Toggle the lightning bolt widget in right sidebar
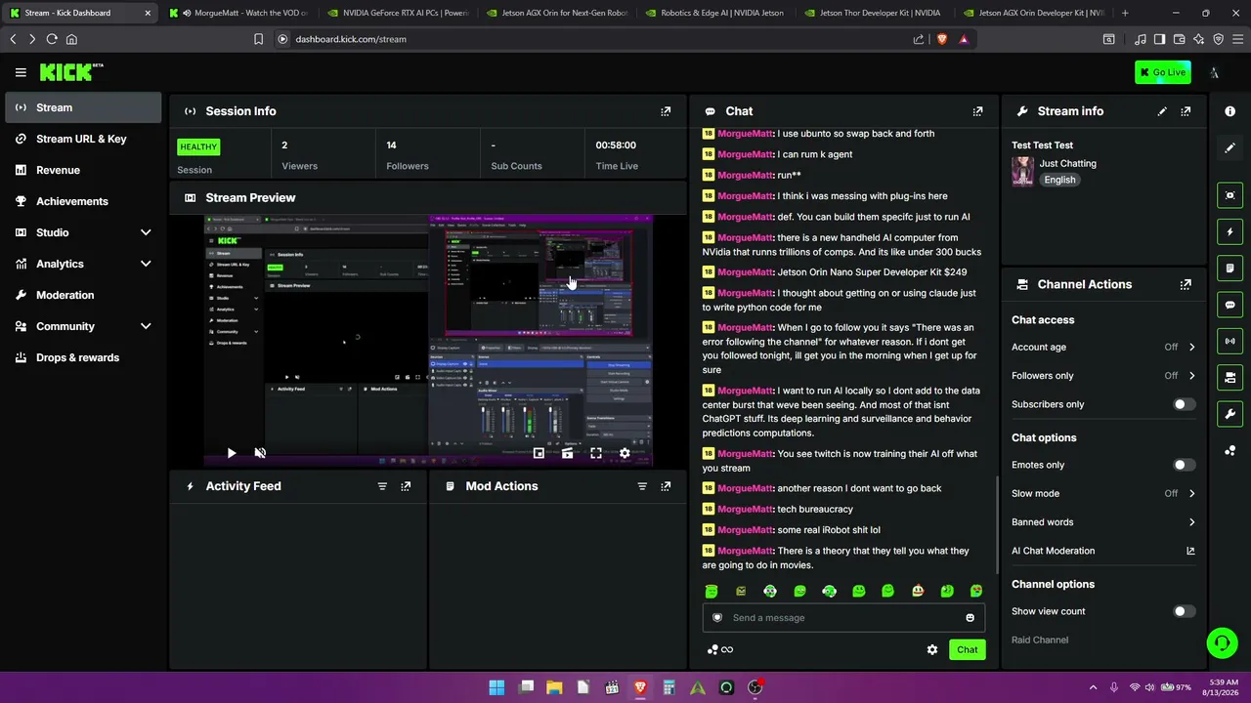This screenshot has width=1251, height=703. coord(1230,231)
